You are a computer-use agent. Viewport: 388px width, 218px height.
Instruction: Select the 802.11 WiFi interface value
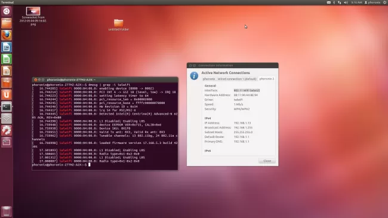[247, 90]
